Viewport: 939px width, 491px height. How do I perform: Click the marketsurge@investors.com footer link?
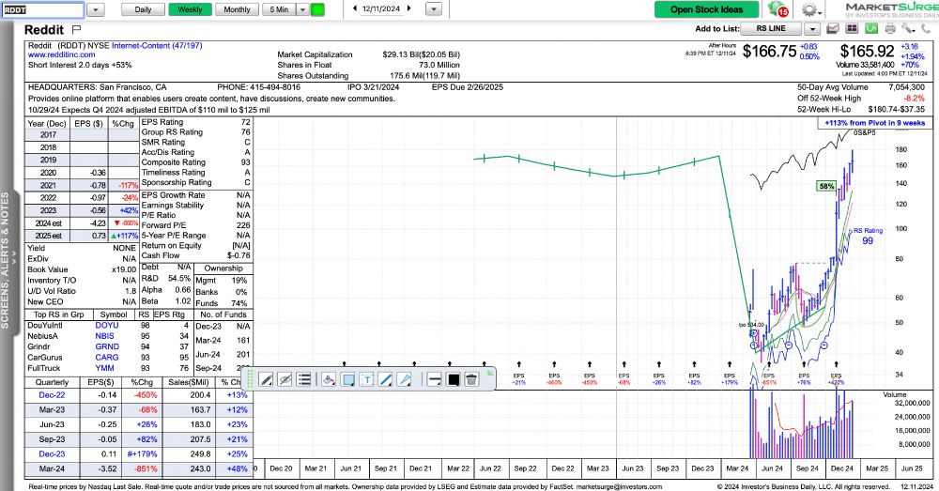pyautogui.click(x=619, y=487)
